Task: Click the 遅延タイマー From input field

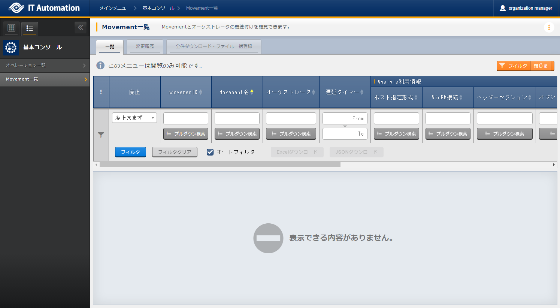Action: pos(345,118)
